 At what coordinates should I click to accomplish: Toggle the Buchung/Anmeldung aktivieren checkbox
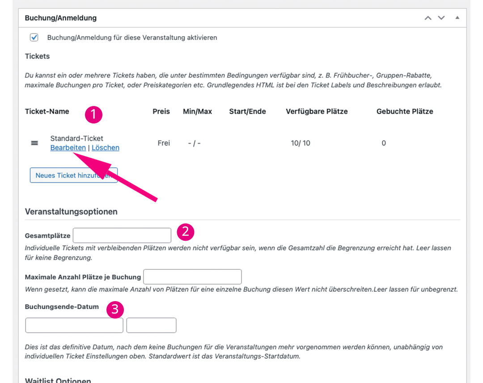click(34, 38)
